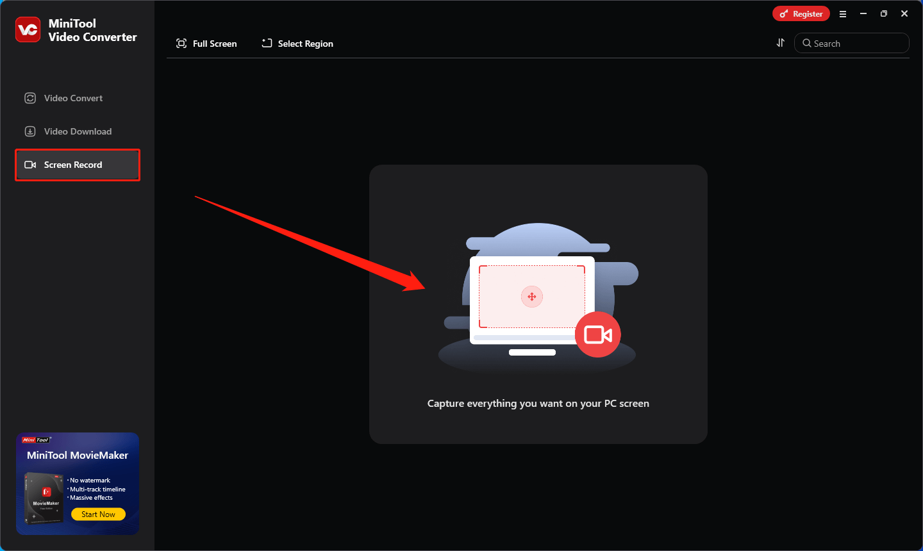Select the Screen Record section

click(77, 165)
